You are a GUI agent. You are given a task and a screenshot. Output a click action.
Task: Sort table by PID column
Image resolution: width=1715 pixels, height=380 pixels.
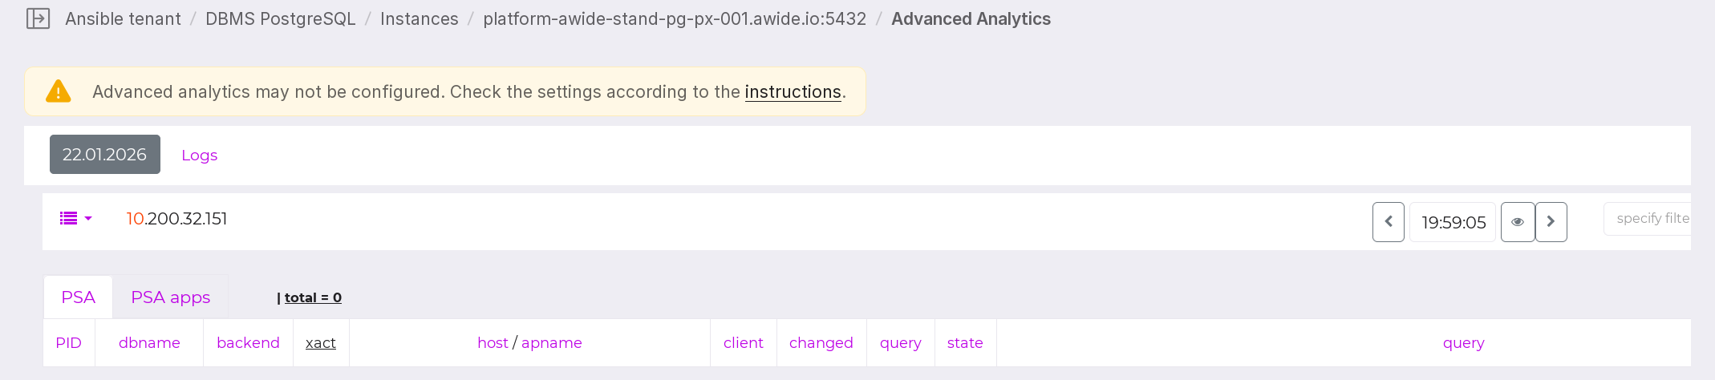pos(68,343)
